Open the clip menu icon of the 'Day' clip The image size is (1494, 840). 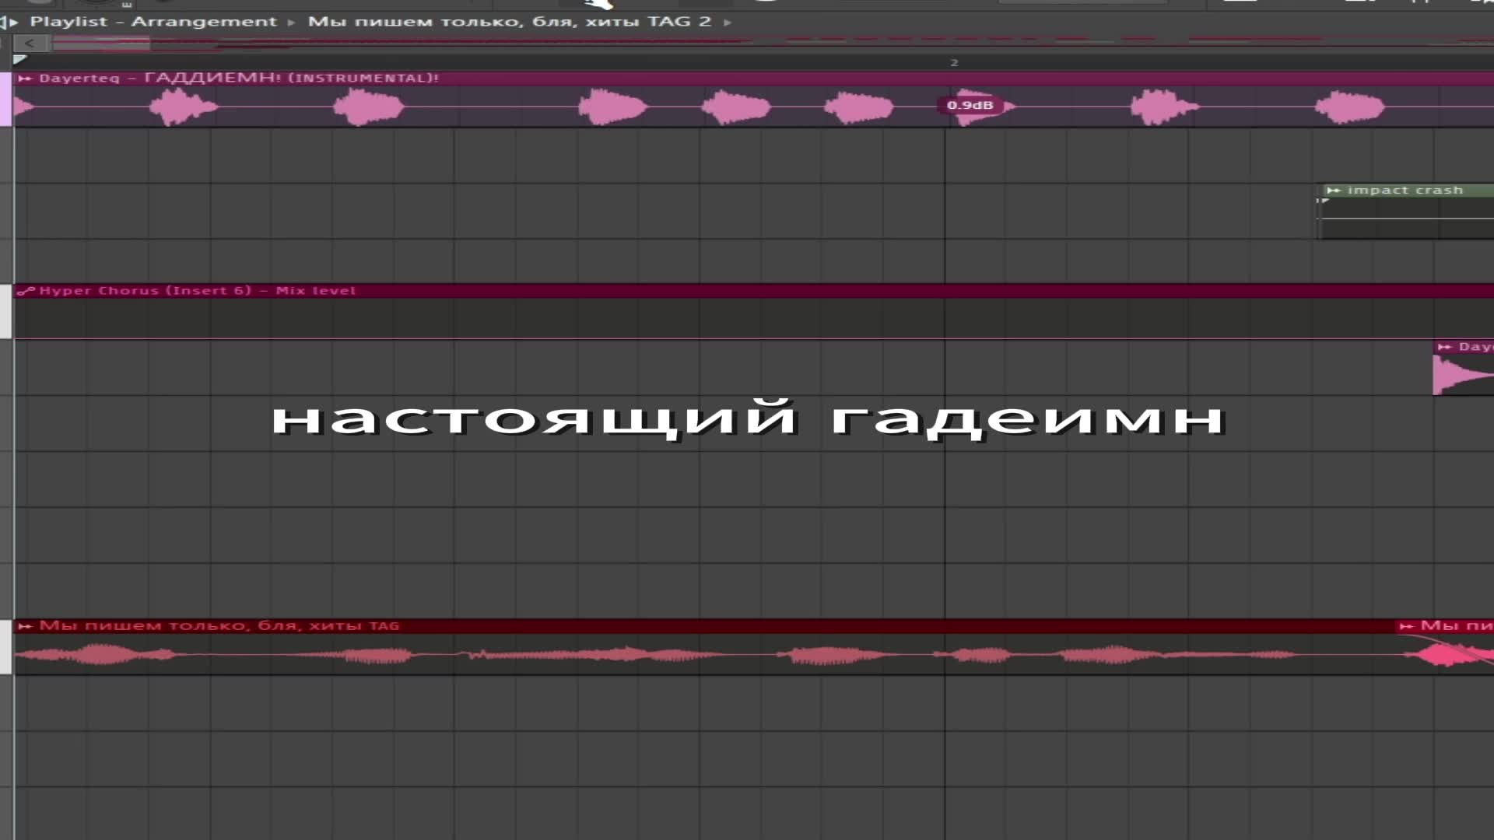[x=1445, y=347]
